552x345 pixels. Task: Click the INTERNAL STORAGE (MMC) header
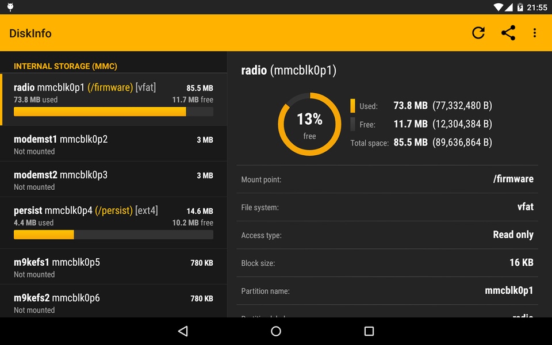click(x=66, y=66)
